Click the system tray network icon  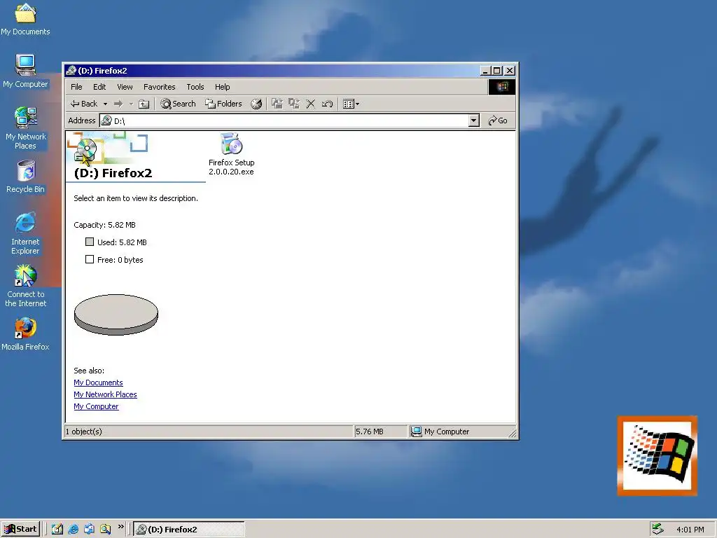657,530
